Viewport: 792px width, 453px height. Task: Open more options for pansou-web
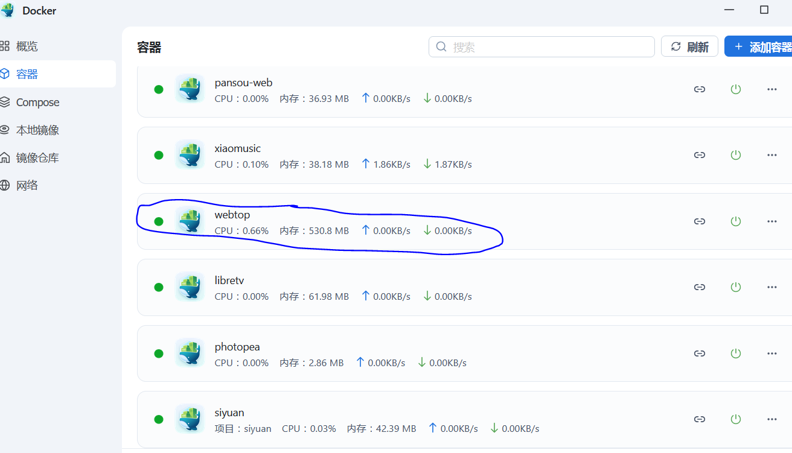point(771,89)
